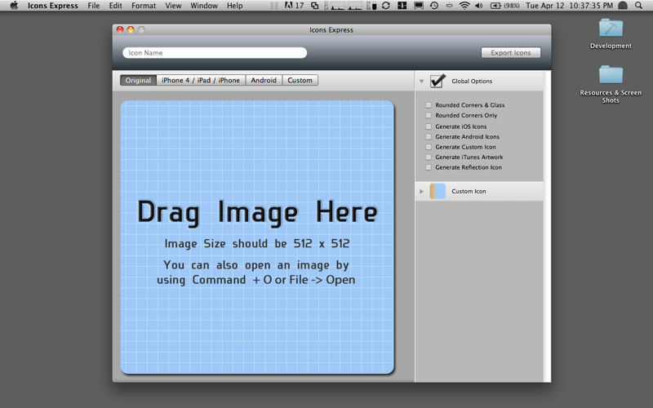
Task: Switch to the Android tab
Action: [264, 80]
